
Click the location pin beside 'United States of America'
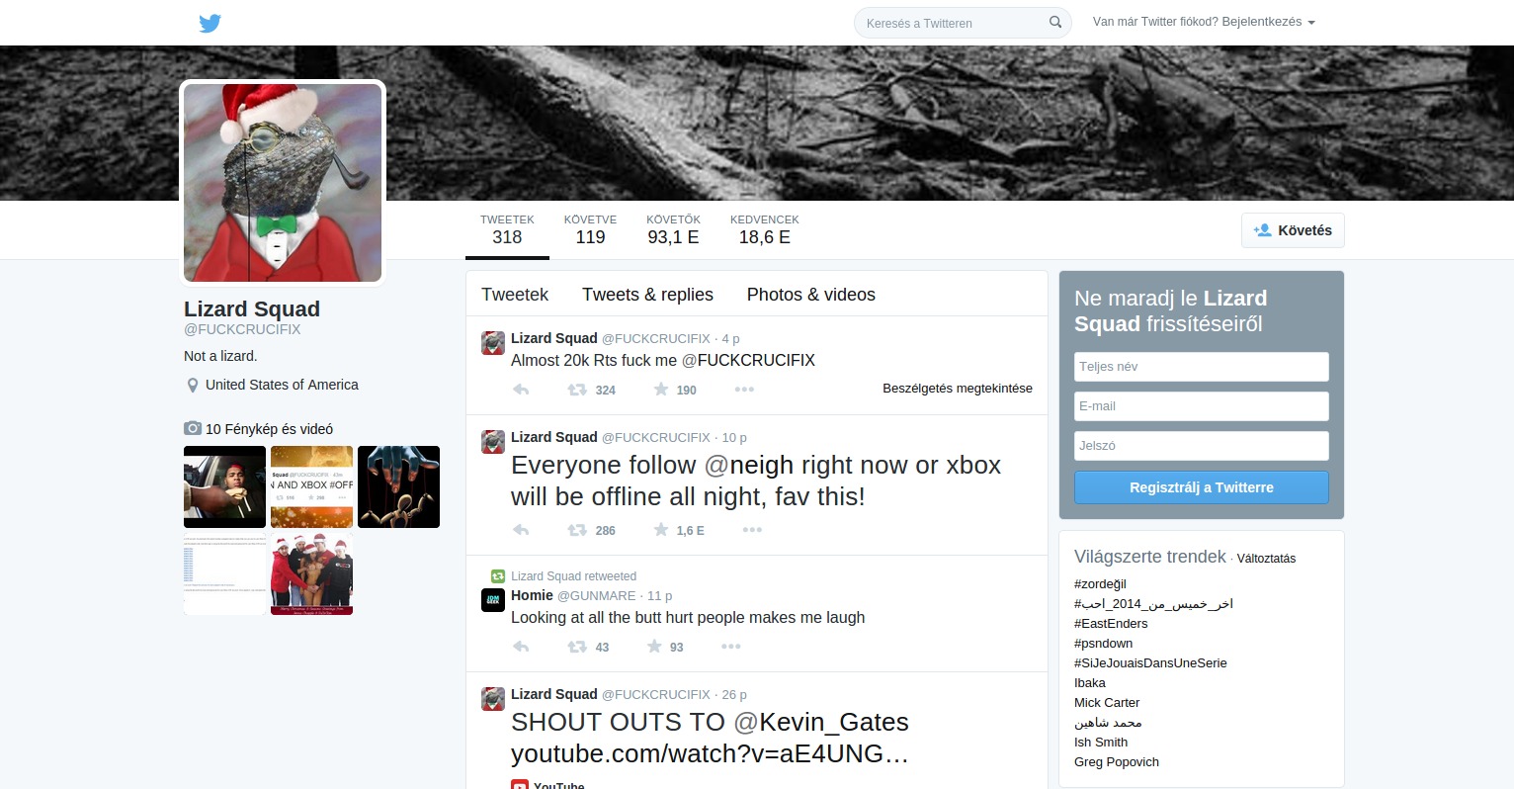192,385
